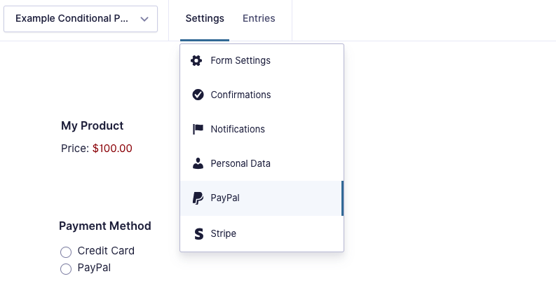Select Personal Data menu item
This screenshot has width=556, height=288.
262,163
